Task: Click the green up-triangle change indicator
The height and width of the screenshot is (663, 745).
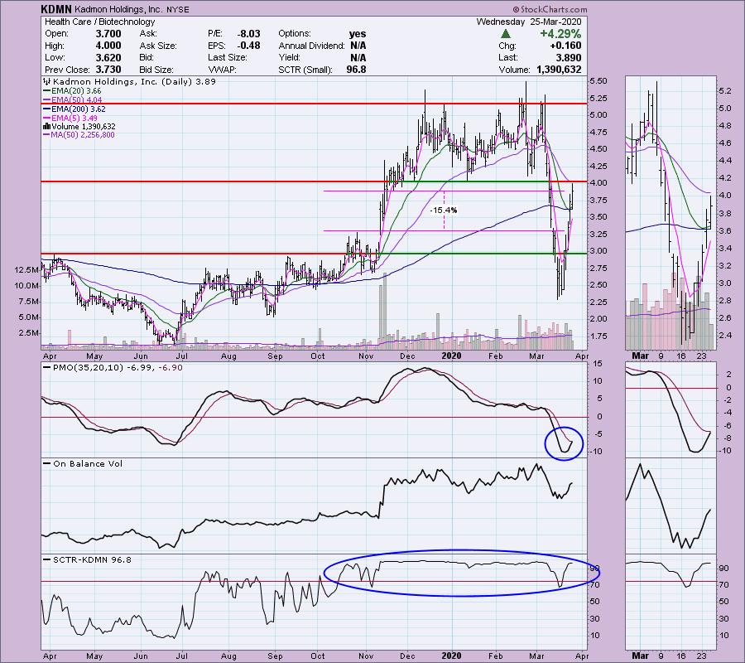Action: 506,34
